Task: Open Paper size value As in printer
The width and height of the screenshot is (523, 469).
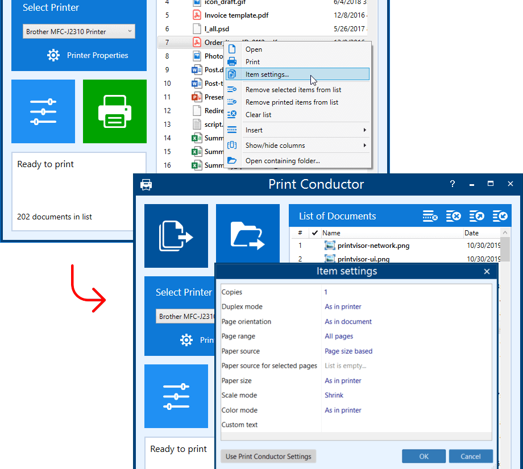Action: tap(406, 381)
